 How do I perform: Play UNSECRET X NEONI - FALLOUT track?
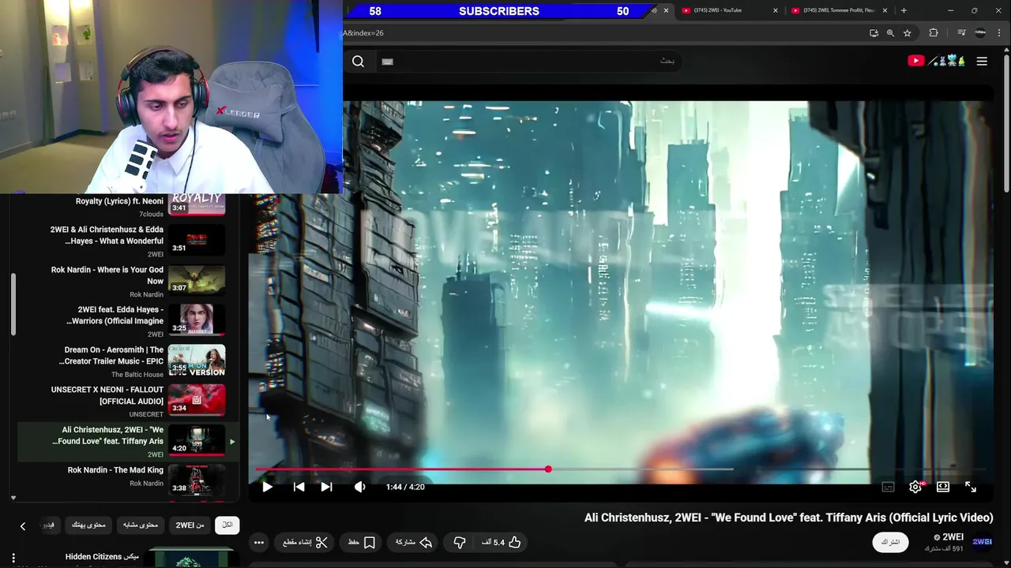click(x=126, y=402)
